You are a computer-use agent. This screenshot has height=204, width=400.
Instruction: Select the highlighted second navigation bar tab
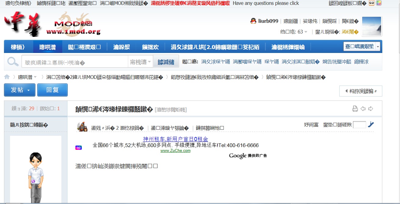(x=48, y=47)
